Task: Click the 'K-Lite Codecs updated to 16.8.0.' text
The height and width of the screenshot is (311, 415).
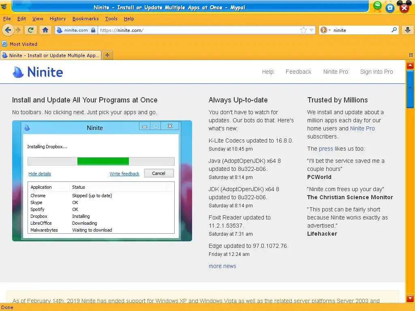Action: point(251,141)
